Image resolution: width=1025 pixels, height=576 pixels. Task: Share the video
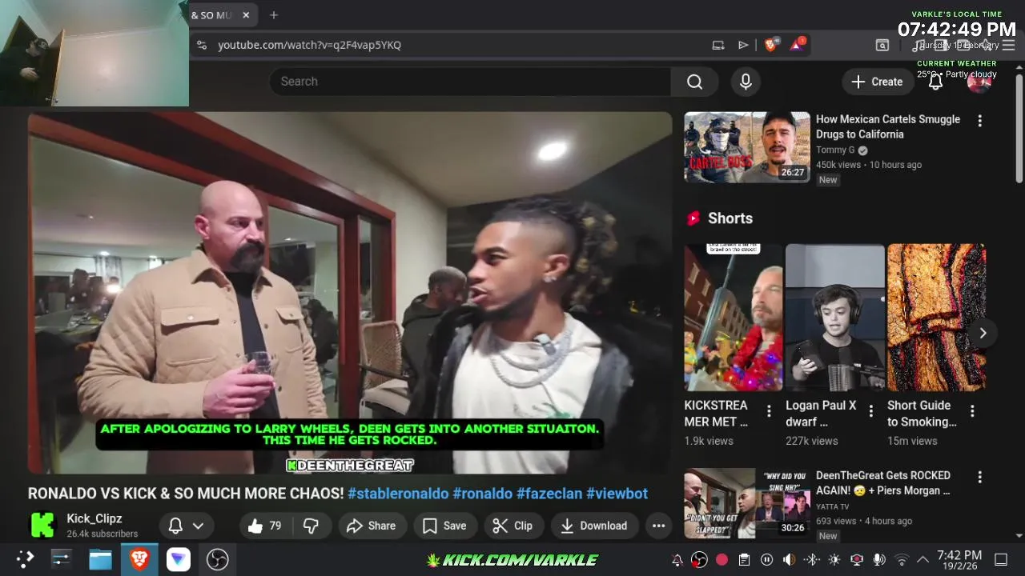(x=371, y=526)
